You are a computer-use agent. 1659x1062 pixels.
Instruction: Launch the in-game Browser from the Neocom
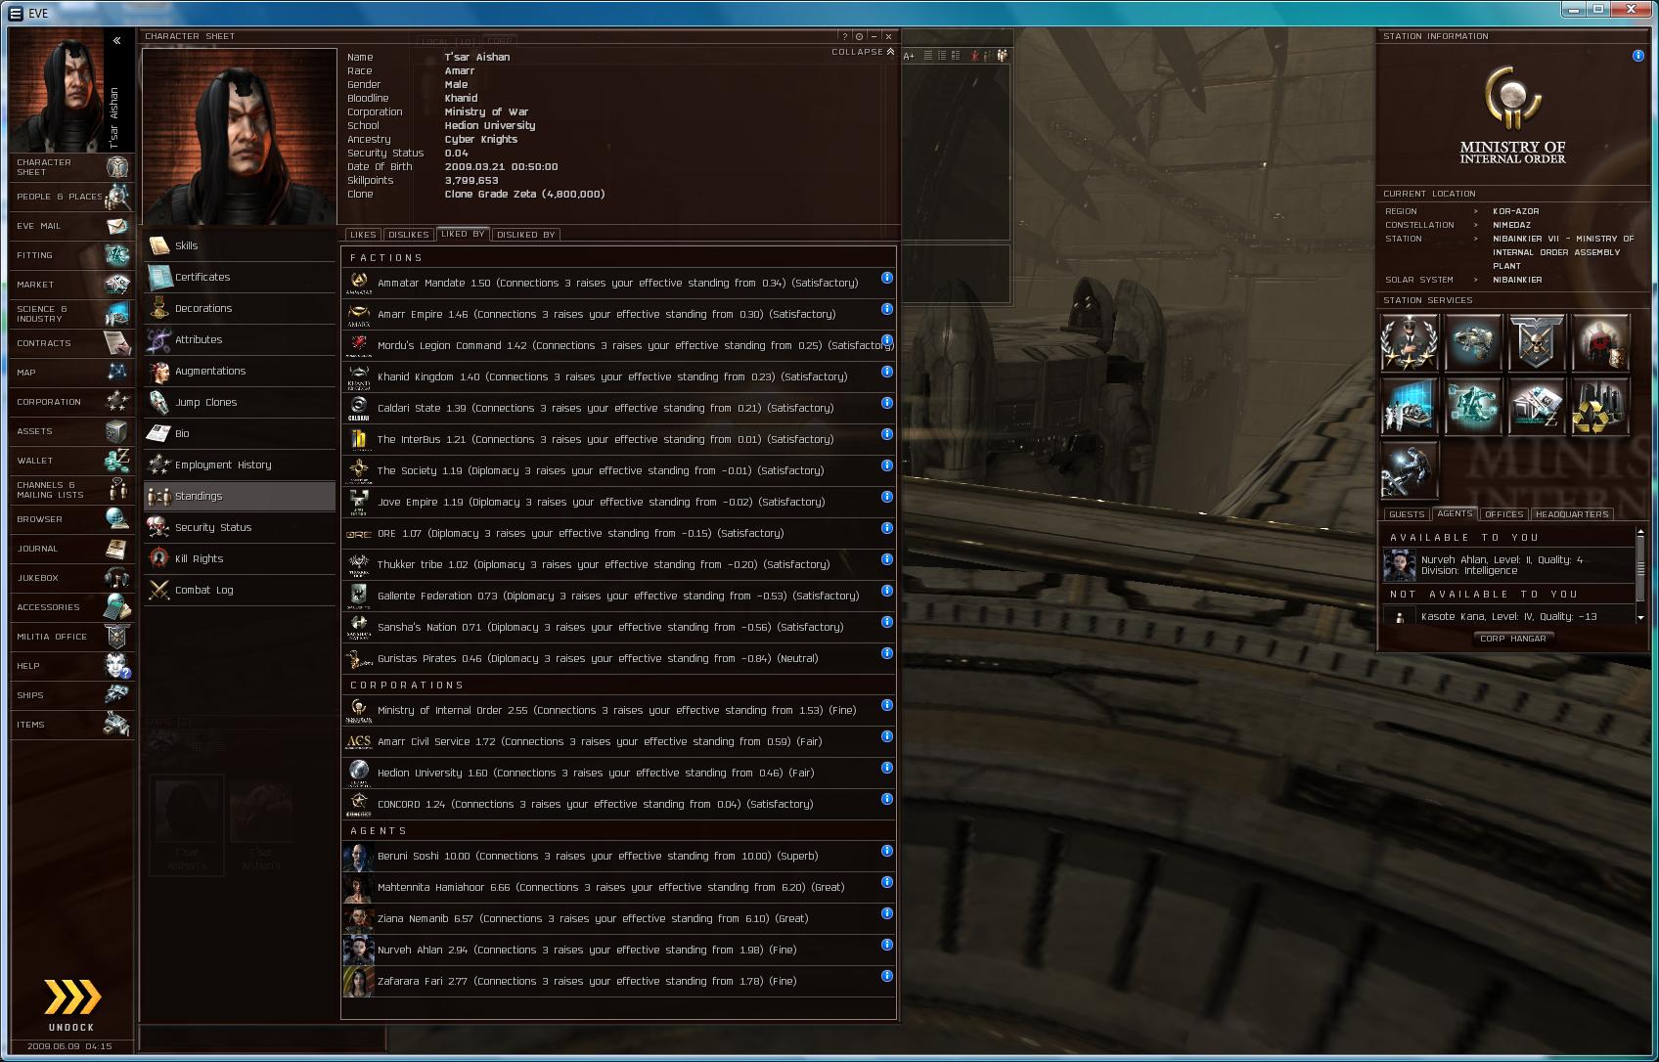(x=71, y=519)
